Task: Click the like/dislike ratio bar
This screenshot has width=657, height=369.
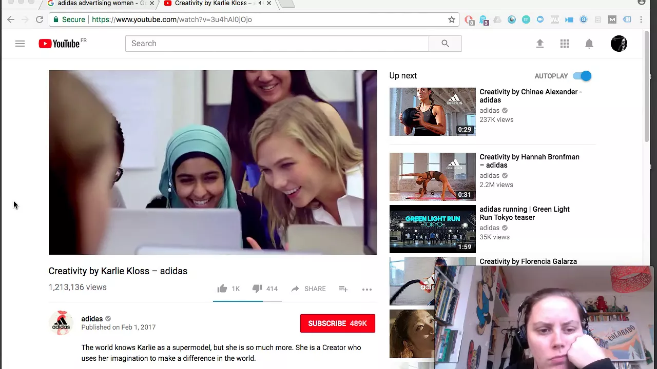Action: 247,301
